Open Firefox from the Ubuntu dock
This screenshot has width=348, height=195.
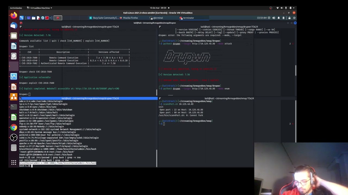coord(14,15)
